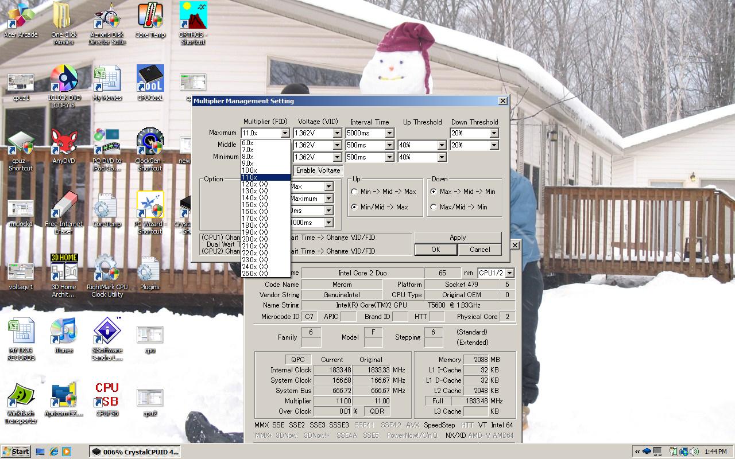Select the Max/Mid -> Min radio button
735x459 pixels.
(x=433, y=207)
